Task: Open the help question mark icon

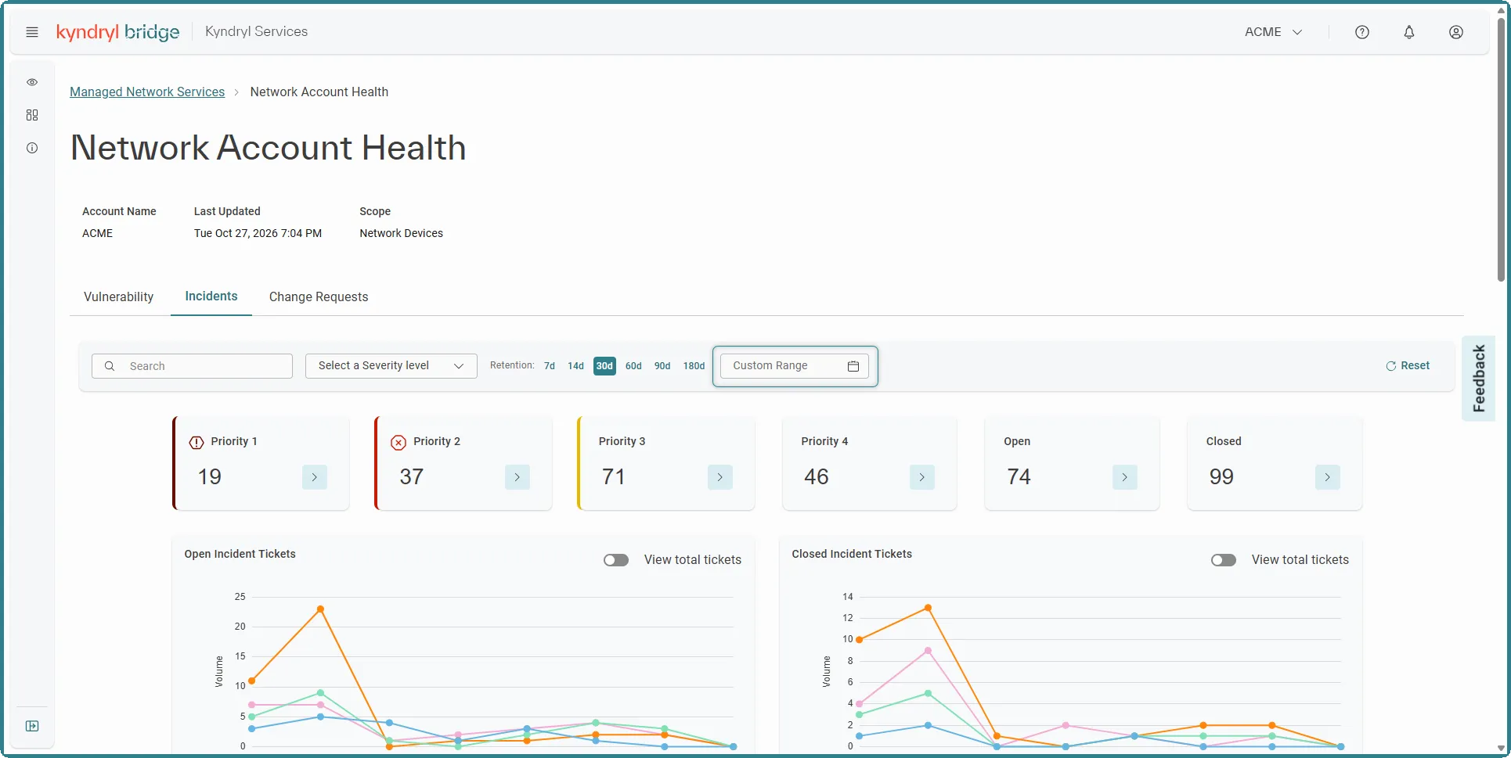Action: pyautogui.click(x=1362, y=32)
